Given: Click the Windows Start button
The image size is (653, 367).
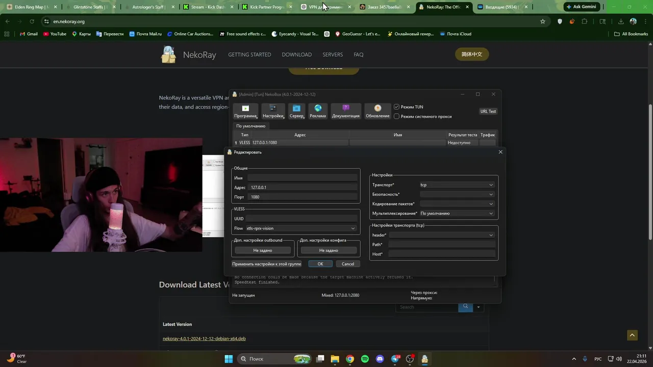Looking at the screenshot, I should tap(229, 359).
